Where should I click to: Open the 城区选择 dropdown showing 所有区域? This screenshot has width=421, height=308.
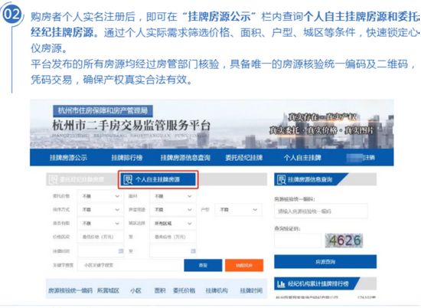coord(173,224)
